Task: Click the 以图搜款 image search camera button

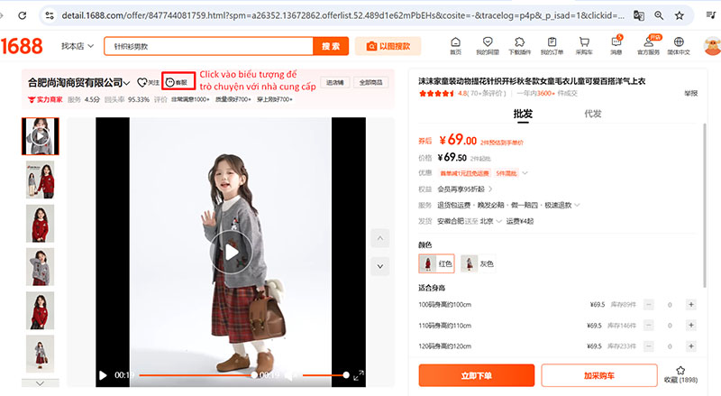Action: pyautogui.click(x=388, y=45)
